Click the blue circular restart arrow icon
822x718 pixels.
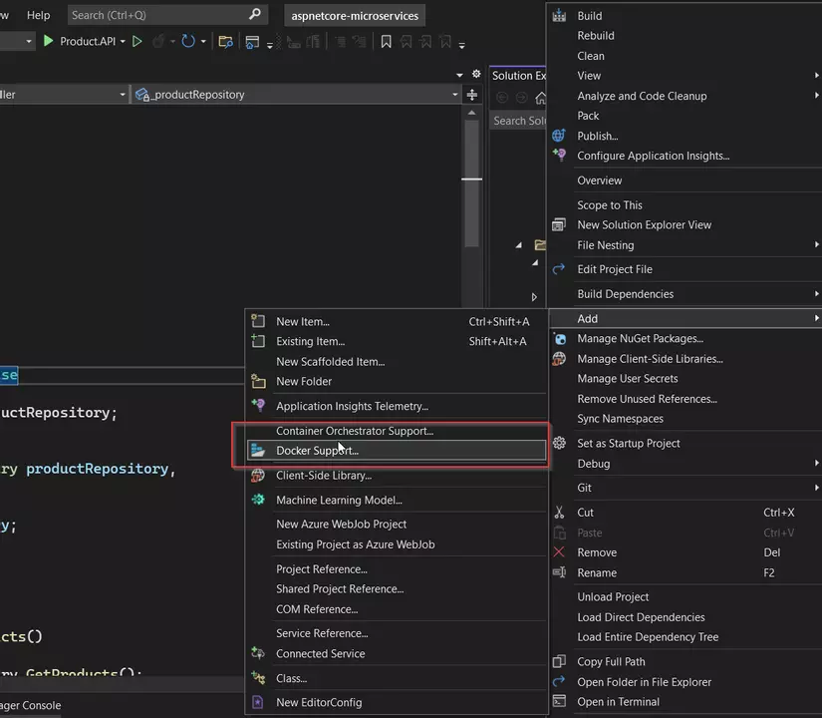point(187,41)
